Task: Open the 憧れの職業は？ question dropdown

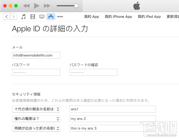Action: (36, 119)
